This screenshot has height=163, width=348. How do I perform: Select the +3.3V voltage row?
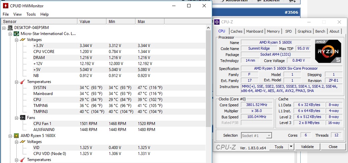pyautogui.click(x=119, y=46)
